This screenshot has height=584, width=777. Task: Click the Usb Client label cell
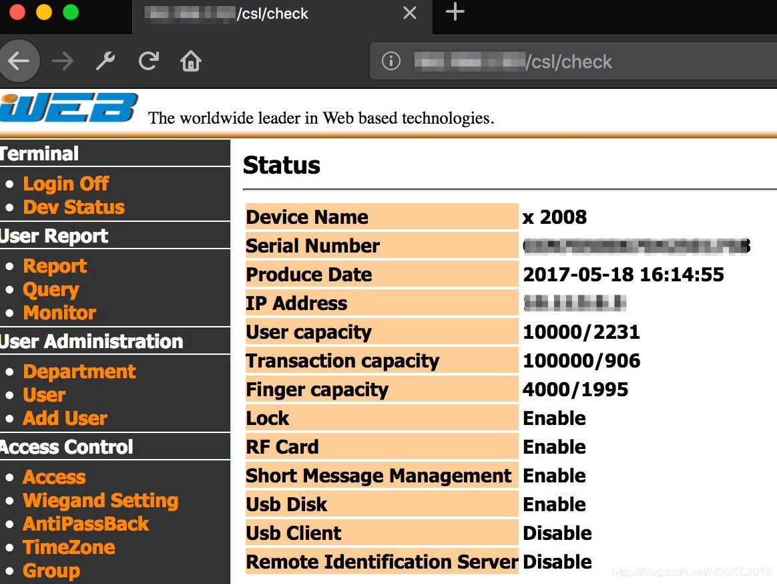382,533
